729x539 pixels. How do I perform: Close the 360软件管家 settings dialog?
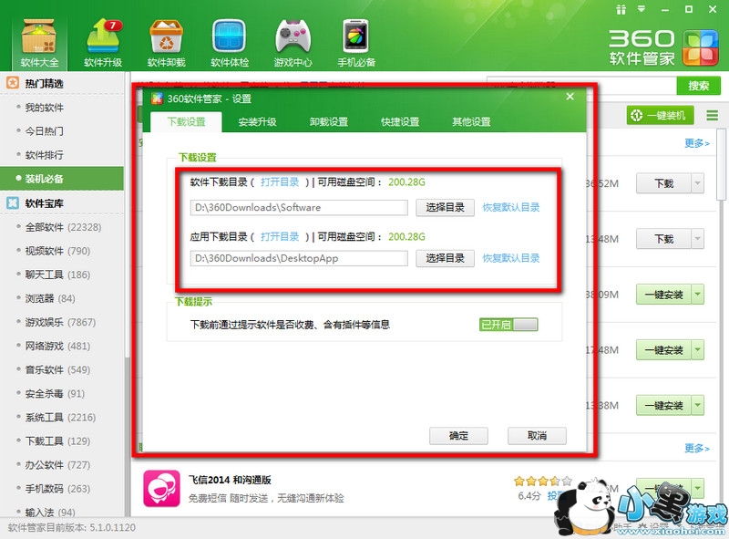pos(570,97)
